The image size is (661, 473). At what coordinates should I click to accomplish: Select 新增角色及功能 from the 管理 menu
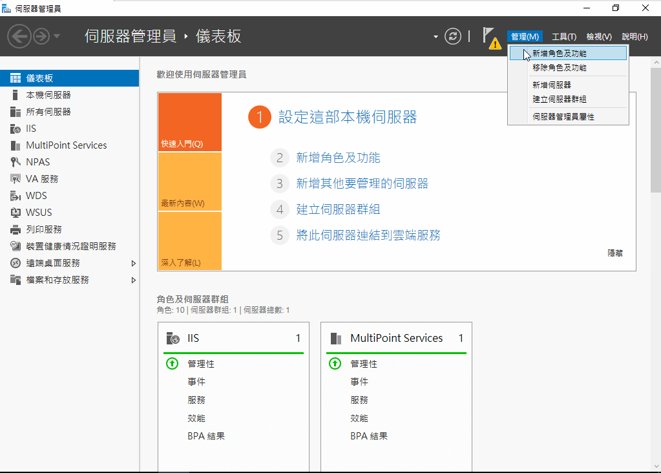[560, 54]
